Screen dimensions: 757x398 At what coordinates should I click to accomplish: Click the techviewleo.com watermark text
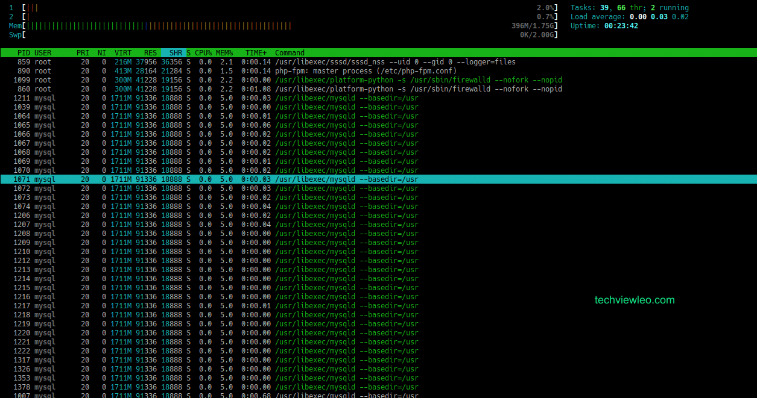635,300
